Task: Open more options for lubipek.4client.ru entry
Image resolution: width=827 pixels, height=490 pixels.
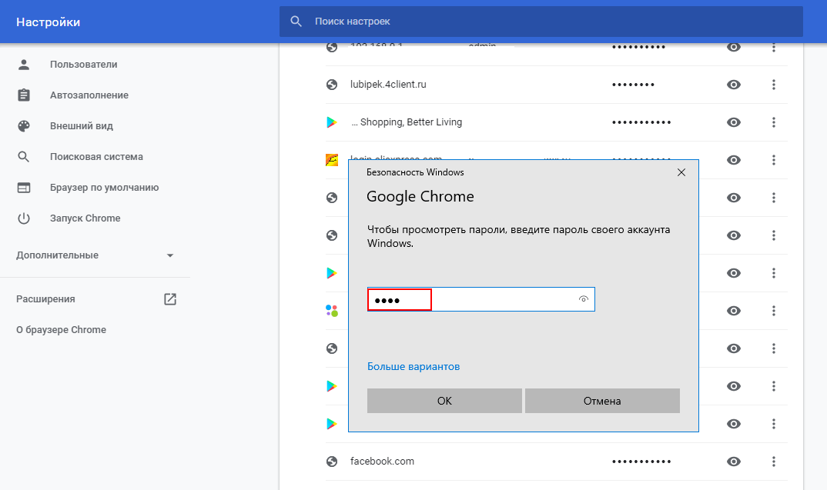Action: [774, 85]
